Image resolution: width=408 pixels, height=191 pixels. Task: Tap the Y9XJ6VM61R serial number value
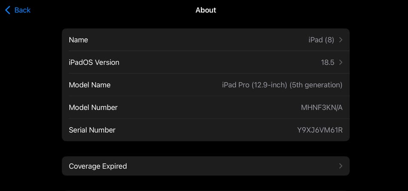[320, 130]
